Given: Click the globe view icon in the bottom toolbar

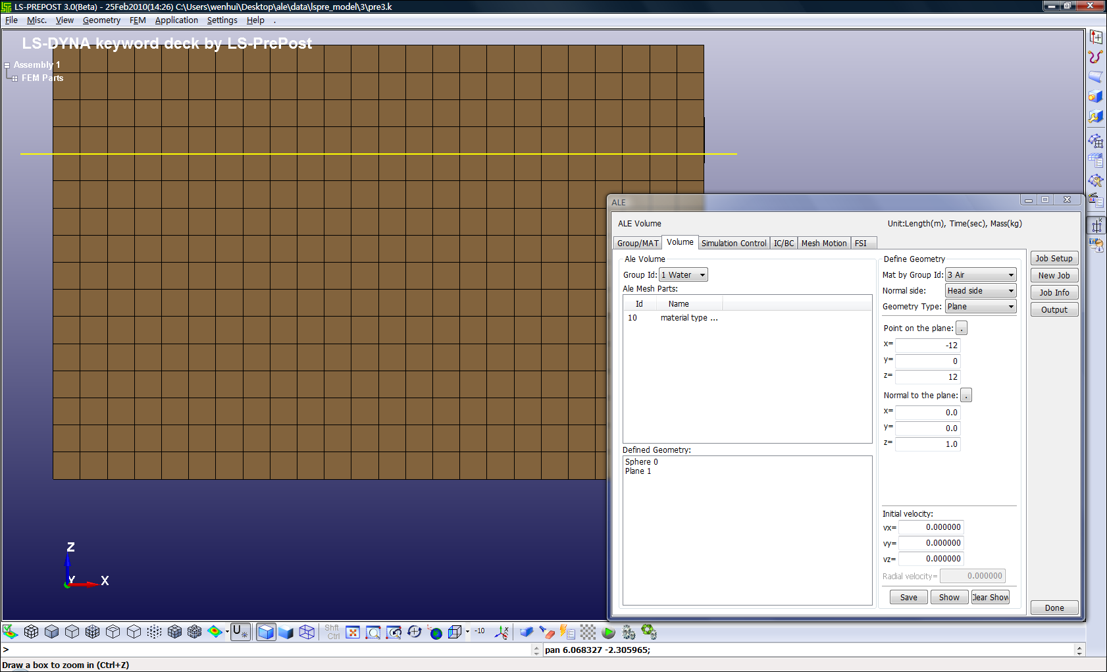Looking at the screenshot, I should 435,633.
